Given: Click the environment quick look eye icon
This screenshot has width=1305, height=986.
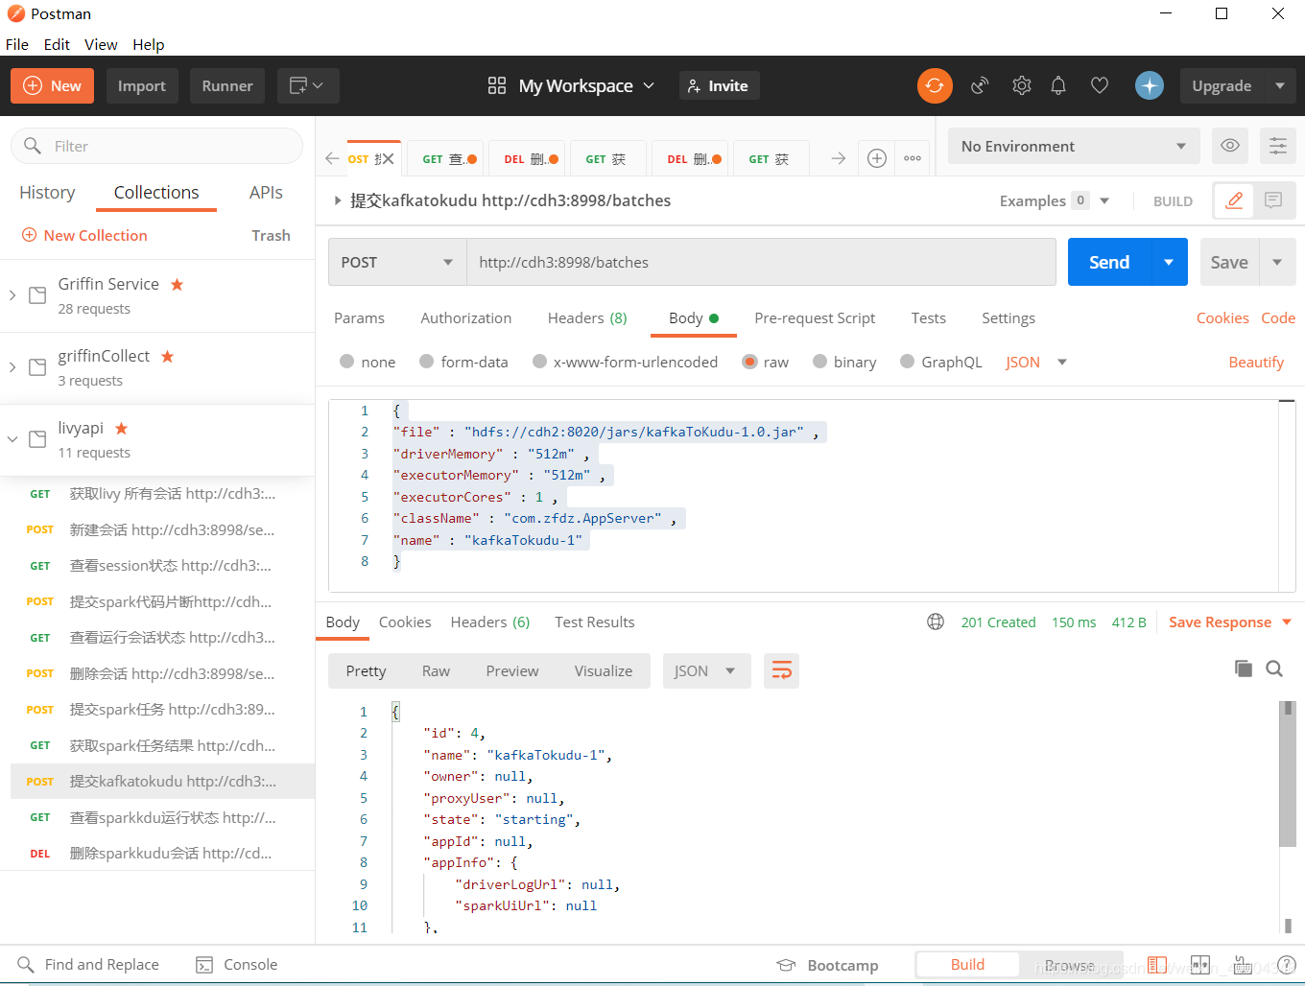Looking at the screenshot, I should tap(1230, 146).
